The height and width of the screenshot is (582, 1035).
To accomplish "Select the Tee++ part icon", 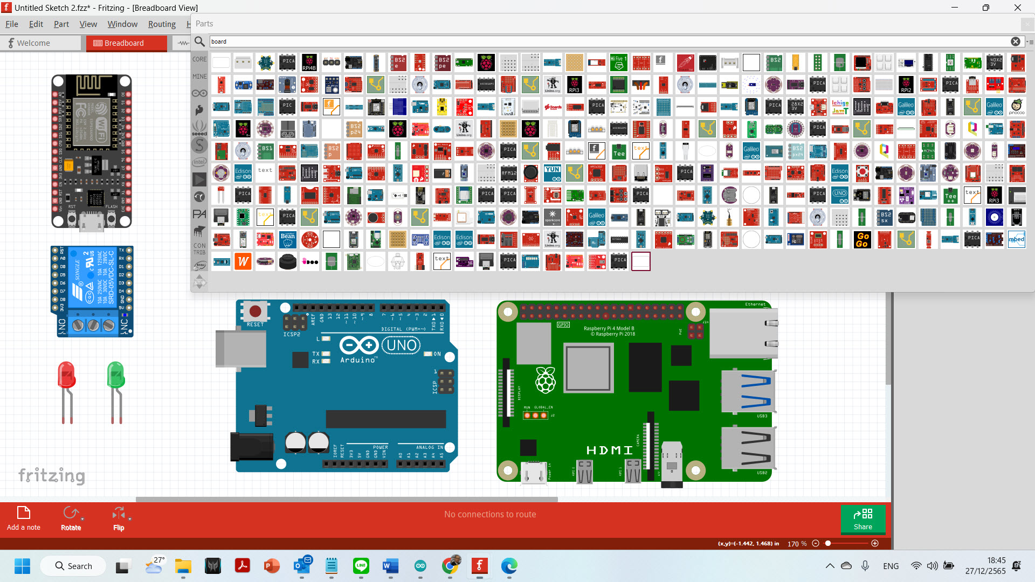I will tap(950, 195).
